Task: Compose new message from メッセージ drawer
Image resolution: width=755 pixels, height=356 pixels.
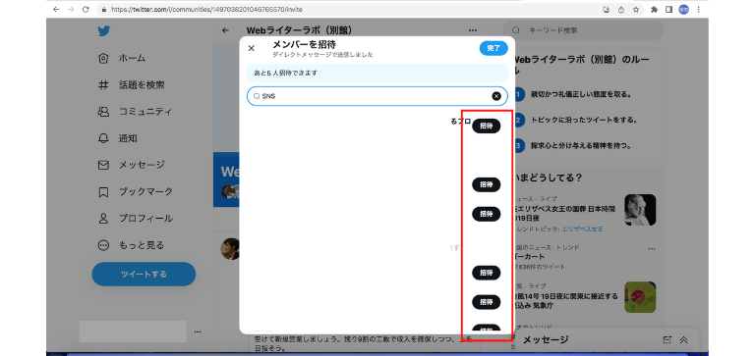Action: tap(667, 339)
